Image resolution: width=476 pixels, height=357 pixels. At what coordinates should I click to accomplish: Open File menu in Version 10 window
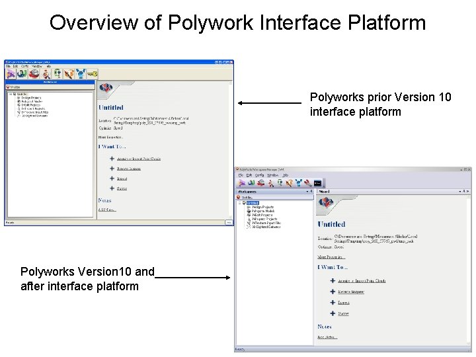241,175
